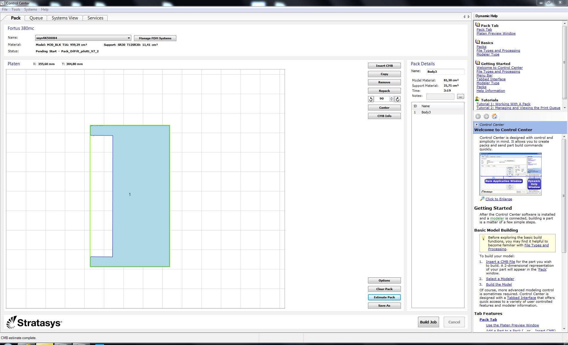
Task: Rotate the part clockwise
Action: 398,99
